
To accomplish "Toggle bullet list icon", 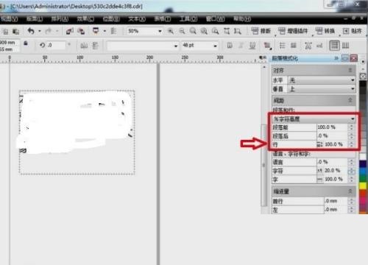I will coord(283,46).
